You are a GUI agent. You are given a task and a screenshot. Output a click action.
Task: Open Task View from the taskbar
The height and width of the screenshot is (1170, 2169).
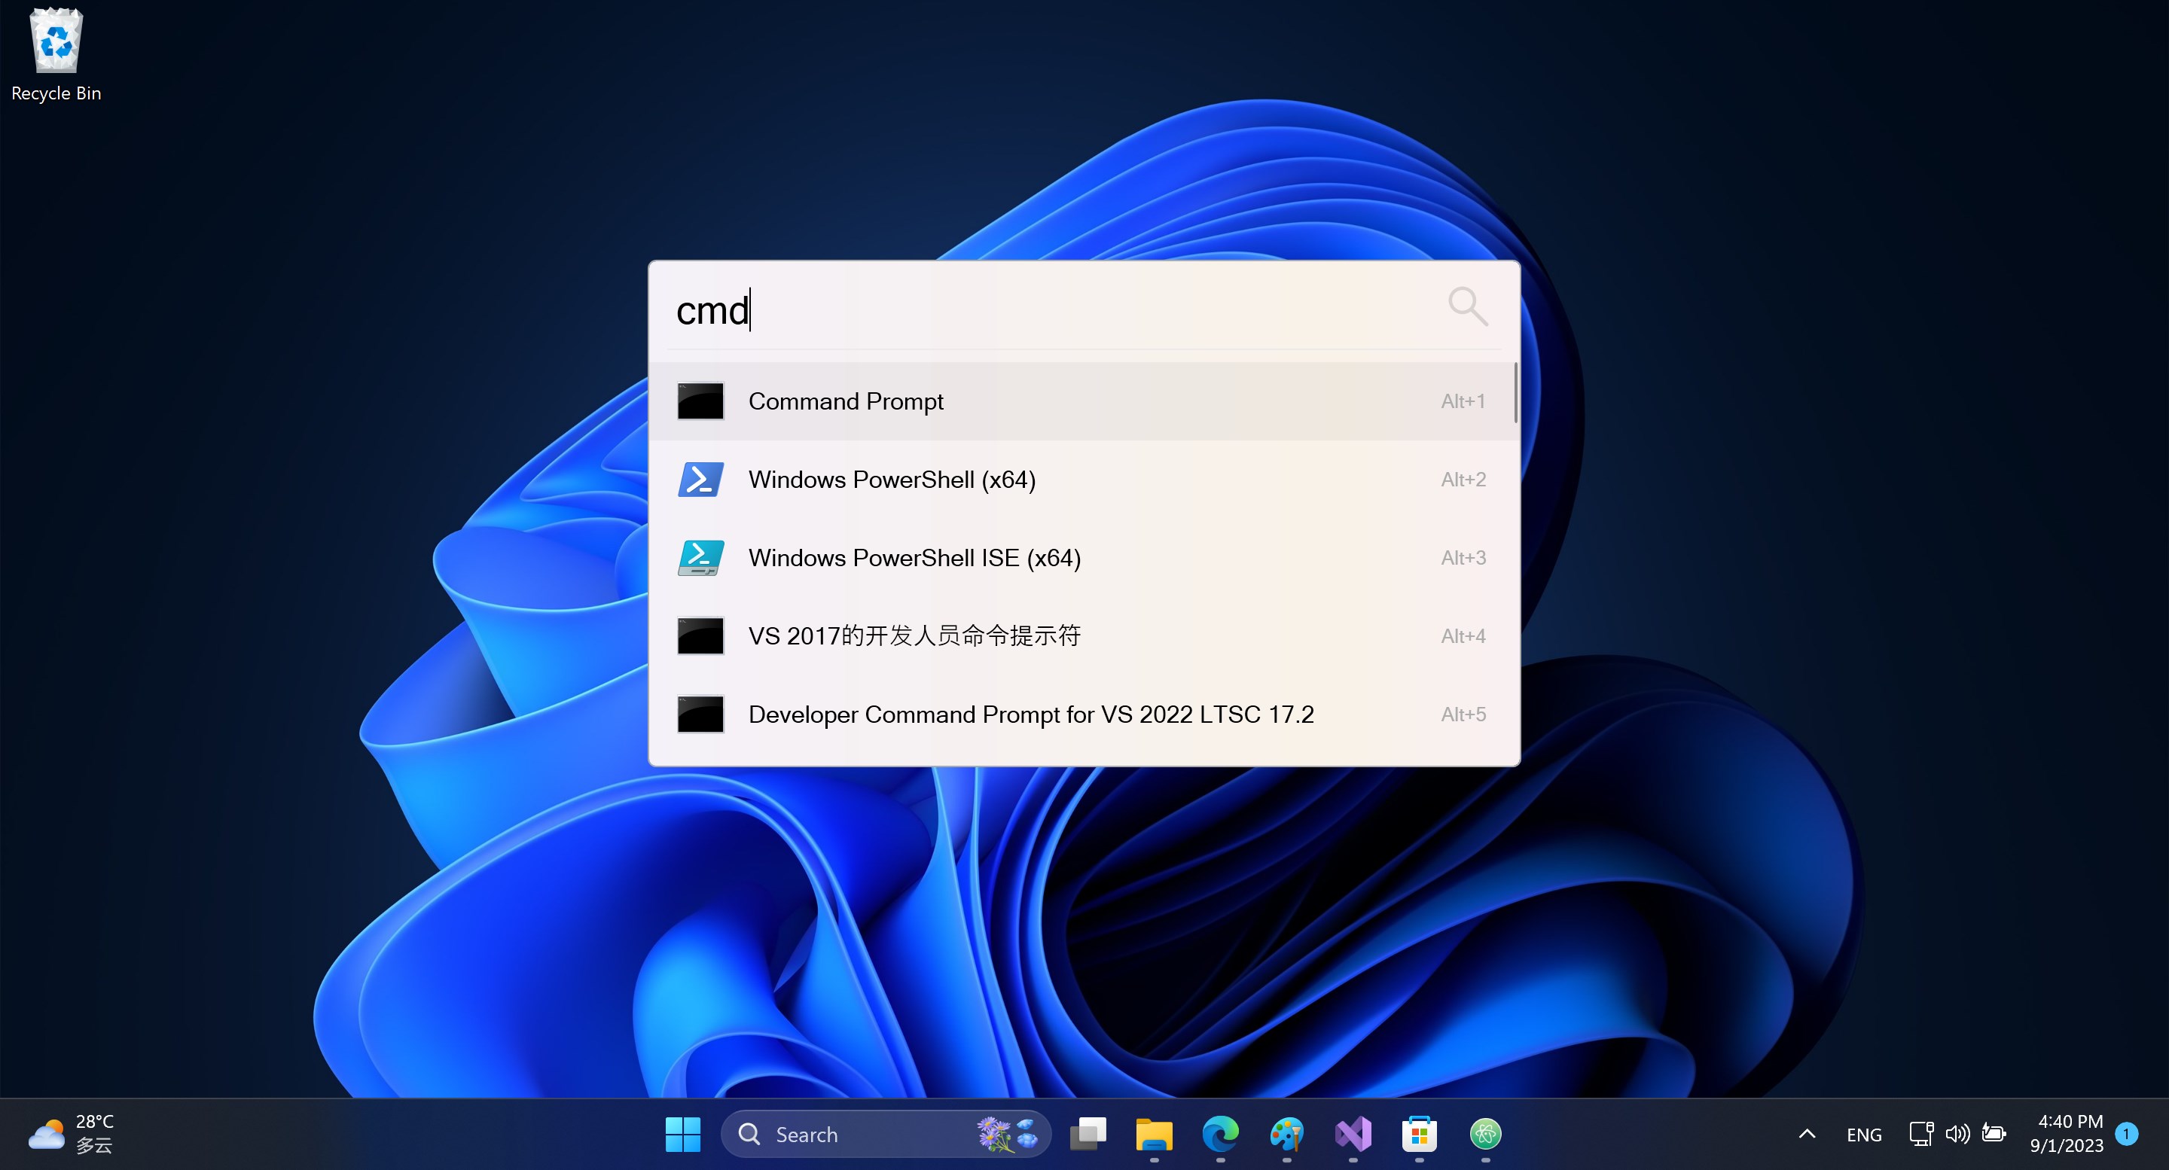[1089, 1134]
